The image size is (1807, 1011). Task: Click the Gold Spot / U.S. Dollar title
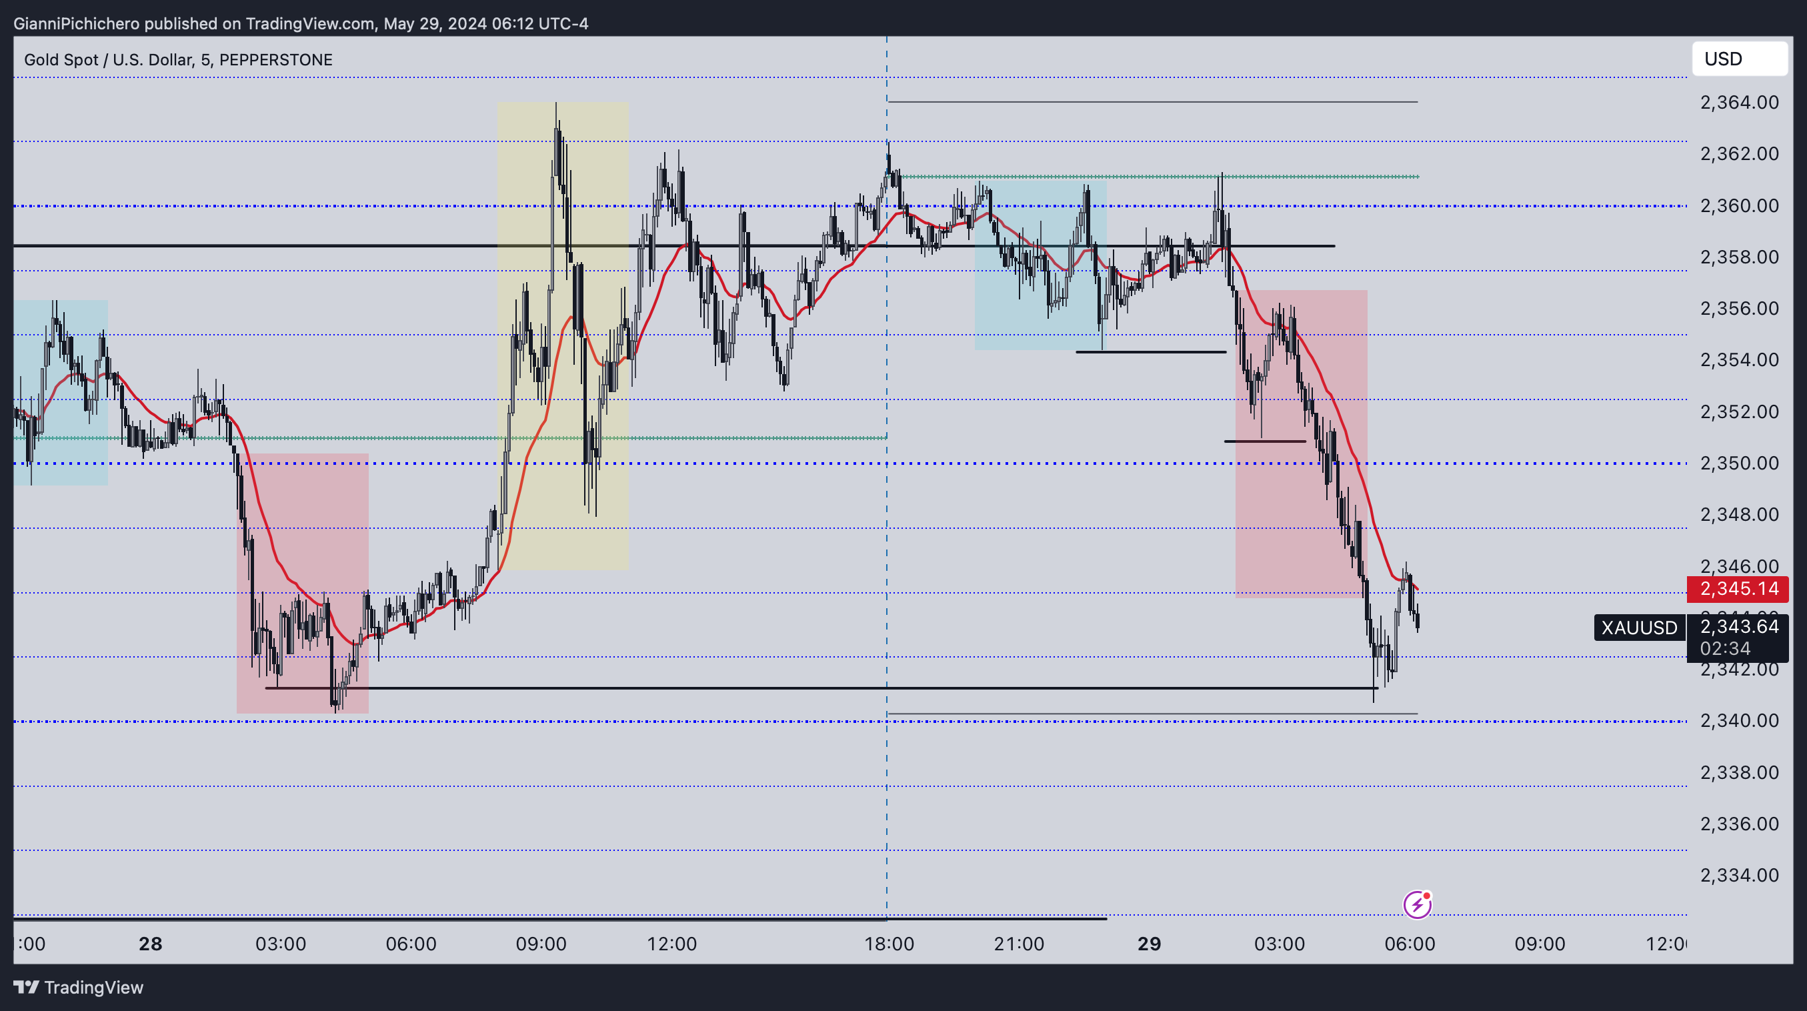(178, 59)
